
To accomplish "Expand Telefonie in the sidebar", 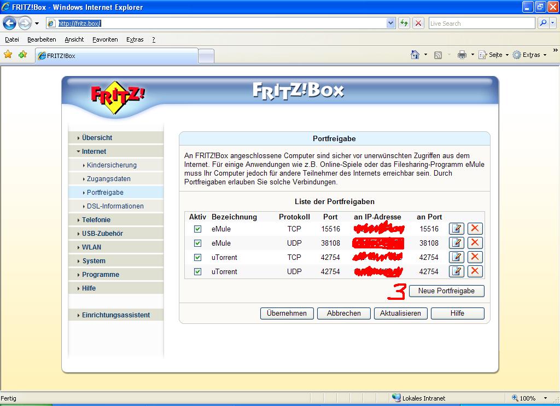I will click(x=116, y=220).
